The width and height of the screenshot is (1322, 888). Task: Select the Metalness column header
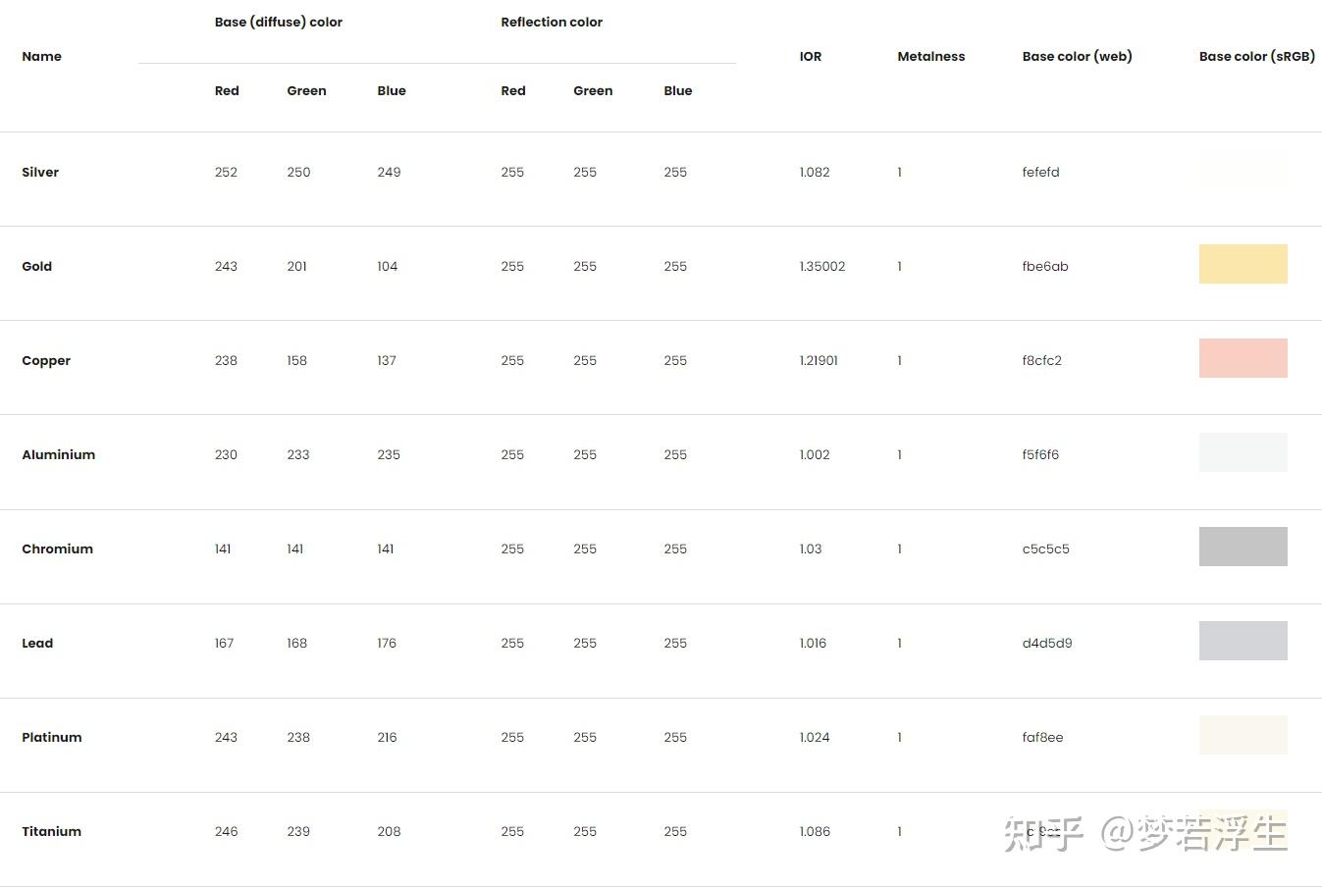pos(930,56)
